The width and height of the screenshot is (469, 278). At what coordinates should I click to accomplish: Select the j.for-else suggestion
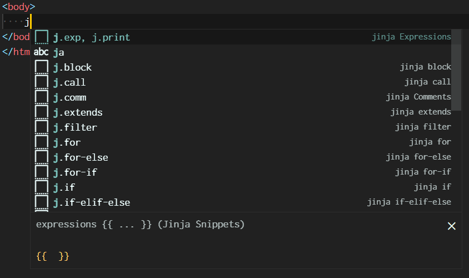pyautogui.click(x=81, y=157)
